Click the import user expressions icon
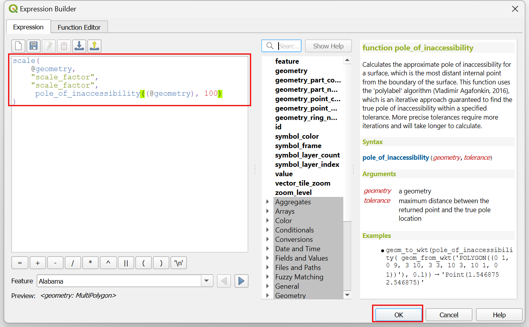 click(x=79, y=46)
